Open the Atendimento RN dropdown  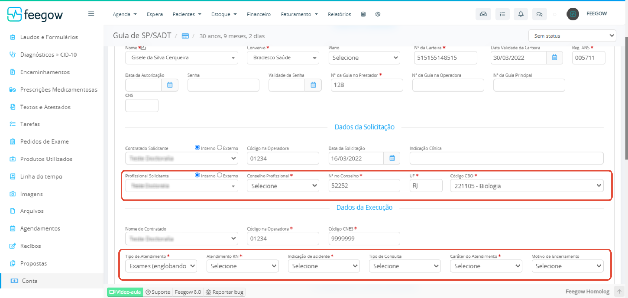click(243, 266)
